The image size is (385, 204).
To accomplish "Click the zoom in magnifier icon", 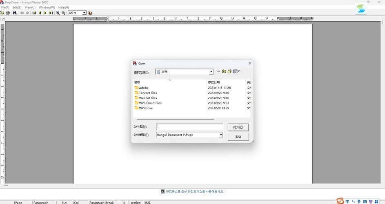I will (58, 13).
